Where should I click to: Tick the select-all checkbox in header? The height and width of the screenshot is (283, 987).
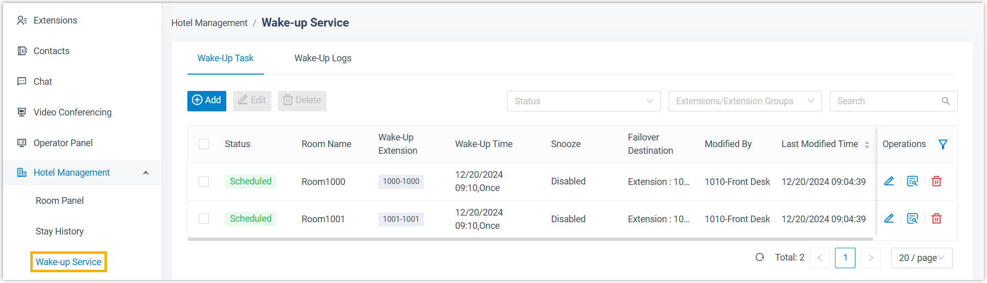tap(204, 144)
